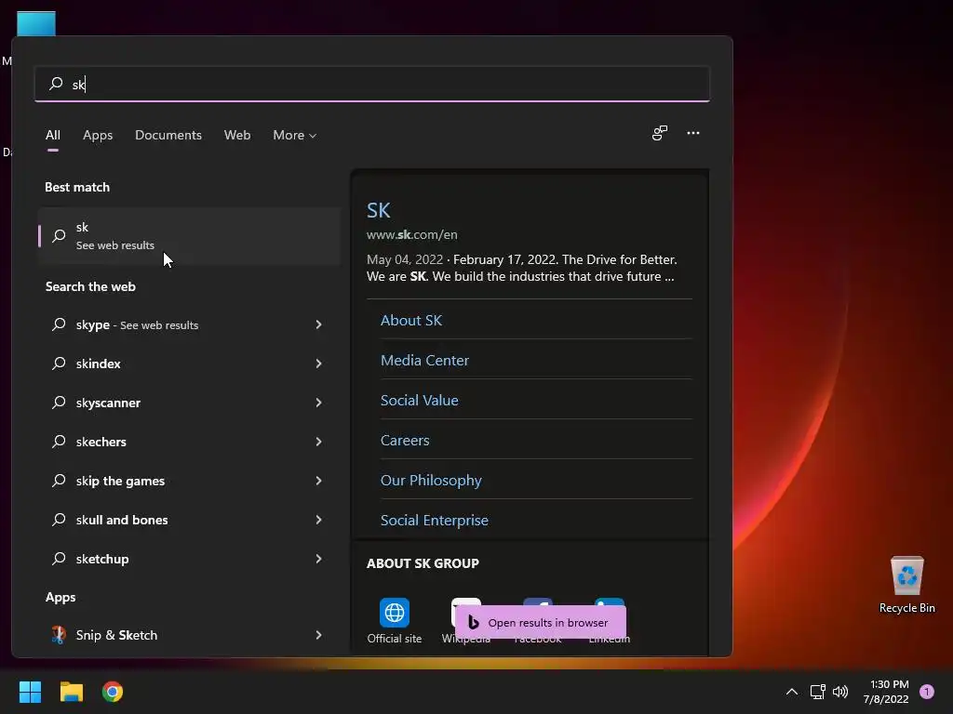Open Our Philosophy link
The height and width of the screenshot is (714, 953).
431,481
